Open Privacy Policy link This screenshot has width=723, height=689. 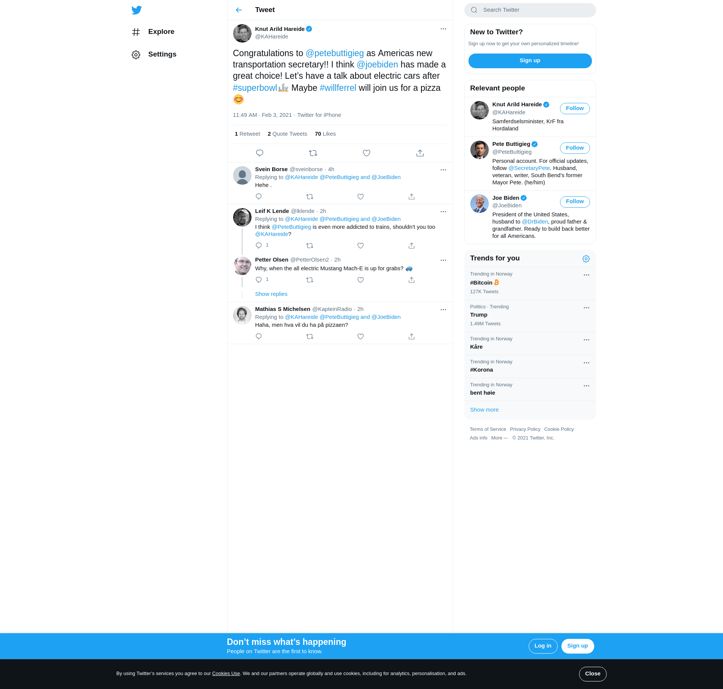pyautogui.click(x=525, y=429)
